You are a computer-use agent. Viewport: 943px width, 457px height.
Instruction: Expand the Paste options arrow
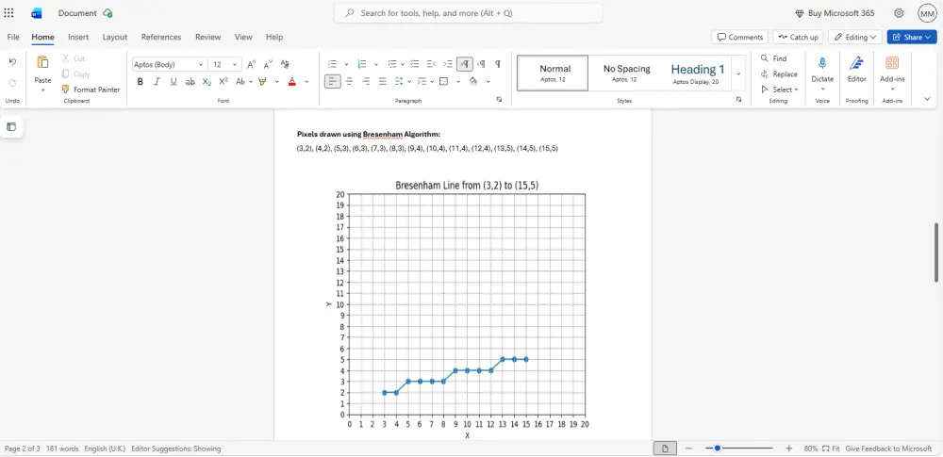pyautogui.click(x=42, y=90)
